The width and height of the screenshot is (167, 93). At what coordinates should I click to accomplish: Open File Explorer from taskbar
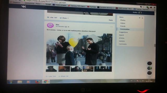click(20, 82)
